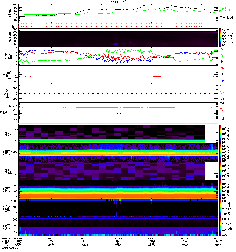Click the black Te parallel legend label
236x252 pixels.
point(222,103)
